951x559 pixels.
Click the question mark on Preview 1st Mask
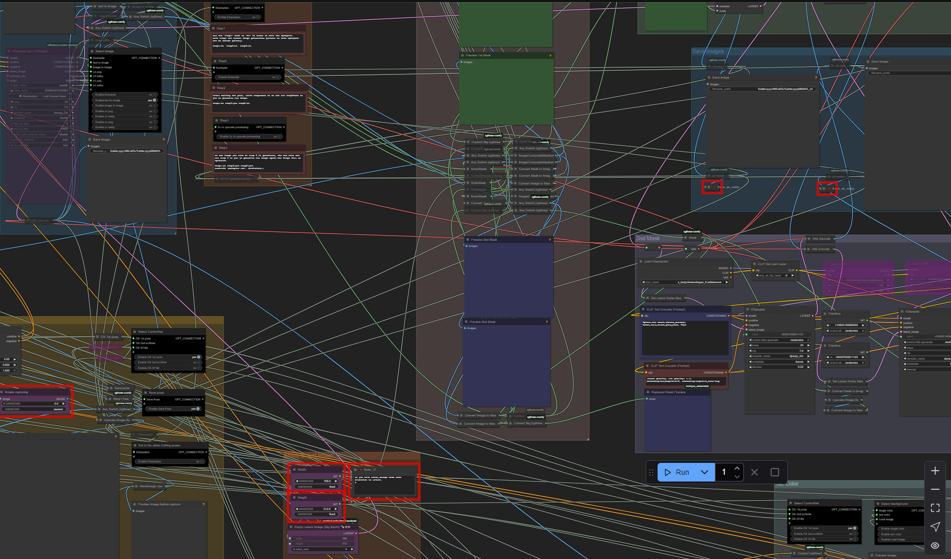550,56
